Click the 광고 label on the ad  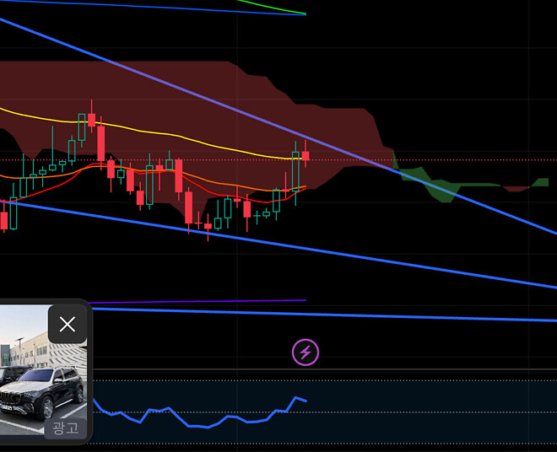(65, 428)
